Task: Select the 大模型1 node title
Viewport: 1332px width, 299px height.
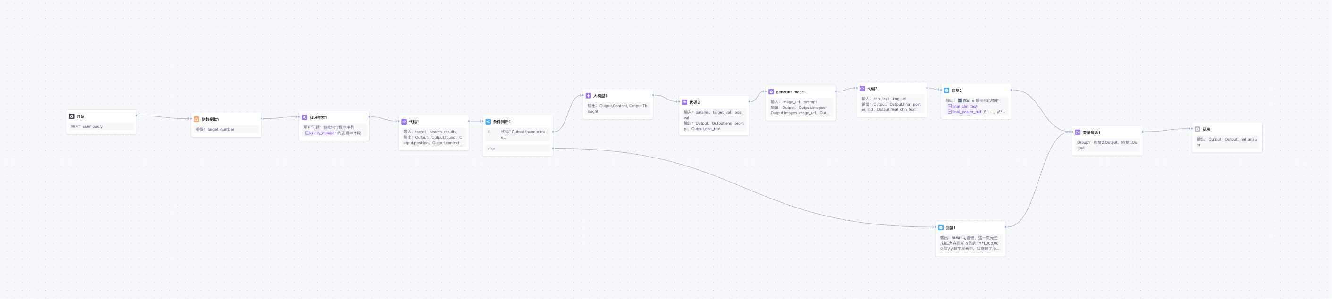Action: point(600,96)
